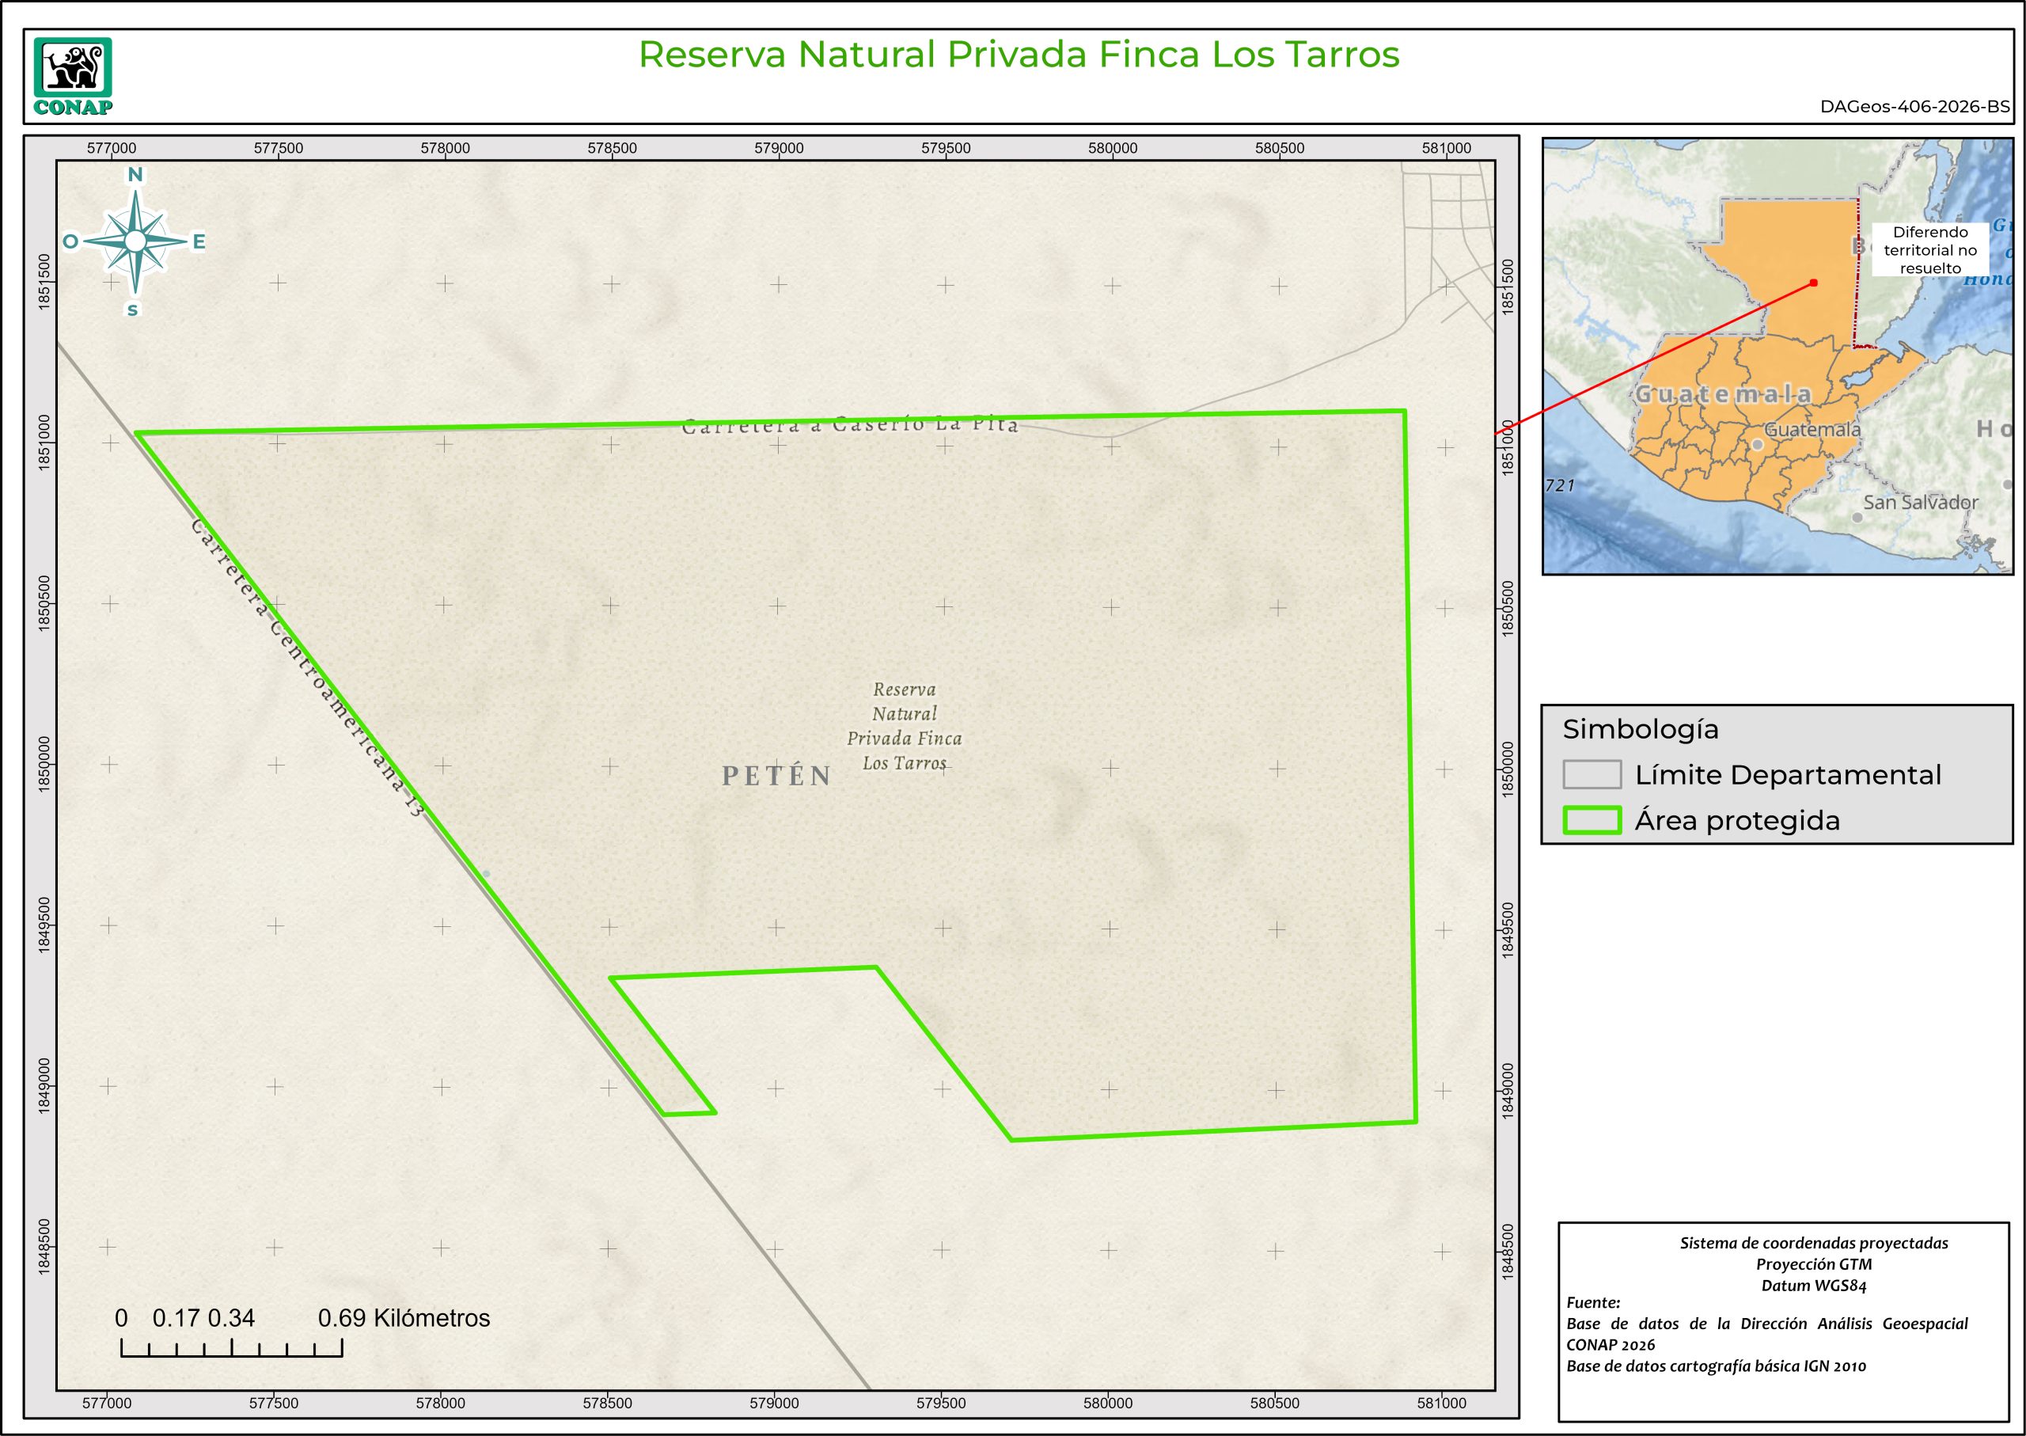Click the red location dot on inset map
The image size is (2026, 1436).
[x=1813, y=283]
